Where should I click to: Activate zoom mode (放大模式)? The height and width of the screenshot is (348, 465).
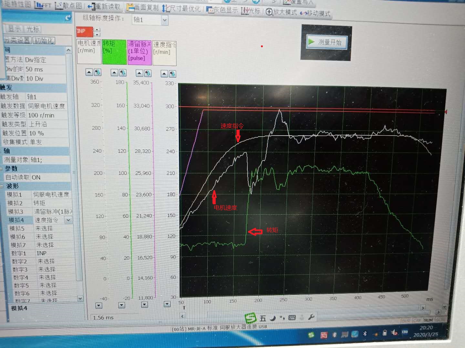pos(281,12)
